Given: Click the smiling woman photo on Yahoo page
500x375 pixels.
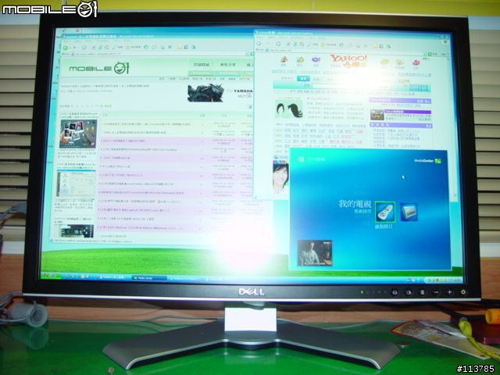Looking at the screenshot, I should click(x=280, y=177).
